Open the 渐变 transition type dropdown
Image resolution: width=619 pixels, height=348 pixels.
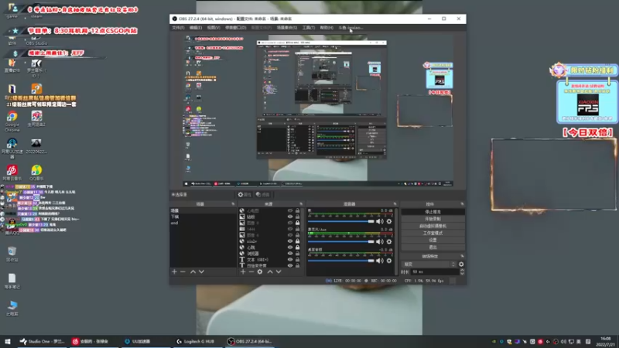[x=429, y=264]
